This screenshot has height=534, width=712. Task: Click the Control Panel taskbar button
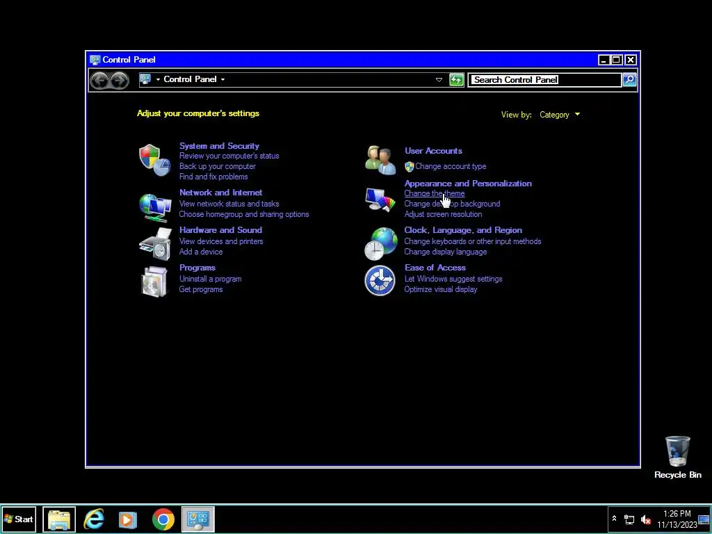[198, 519]
